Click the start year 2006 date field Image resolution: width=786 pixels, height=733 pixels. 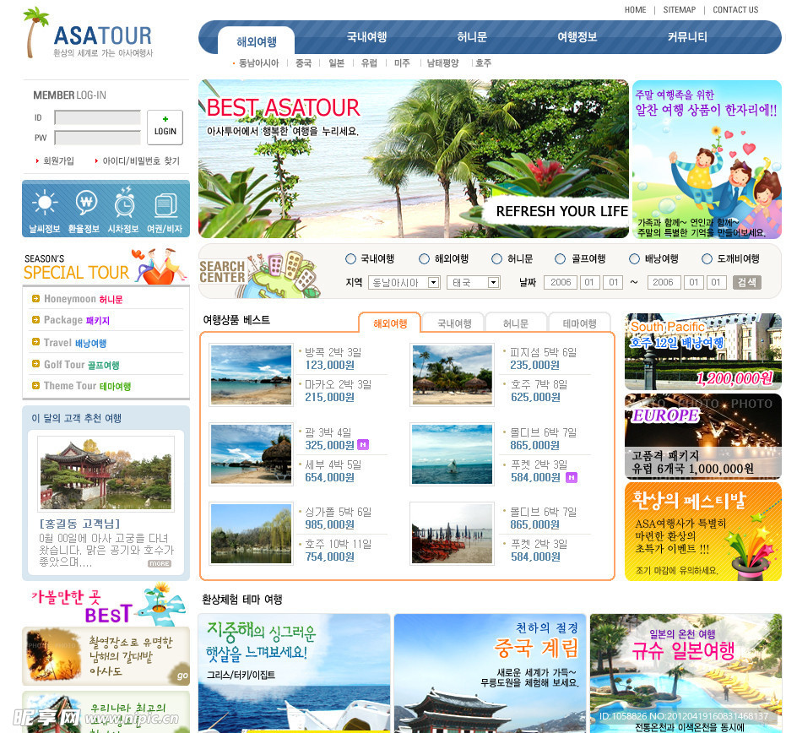click(x=561, y=282)
